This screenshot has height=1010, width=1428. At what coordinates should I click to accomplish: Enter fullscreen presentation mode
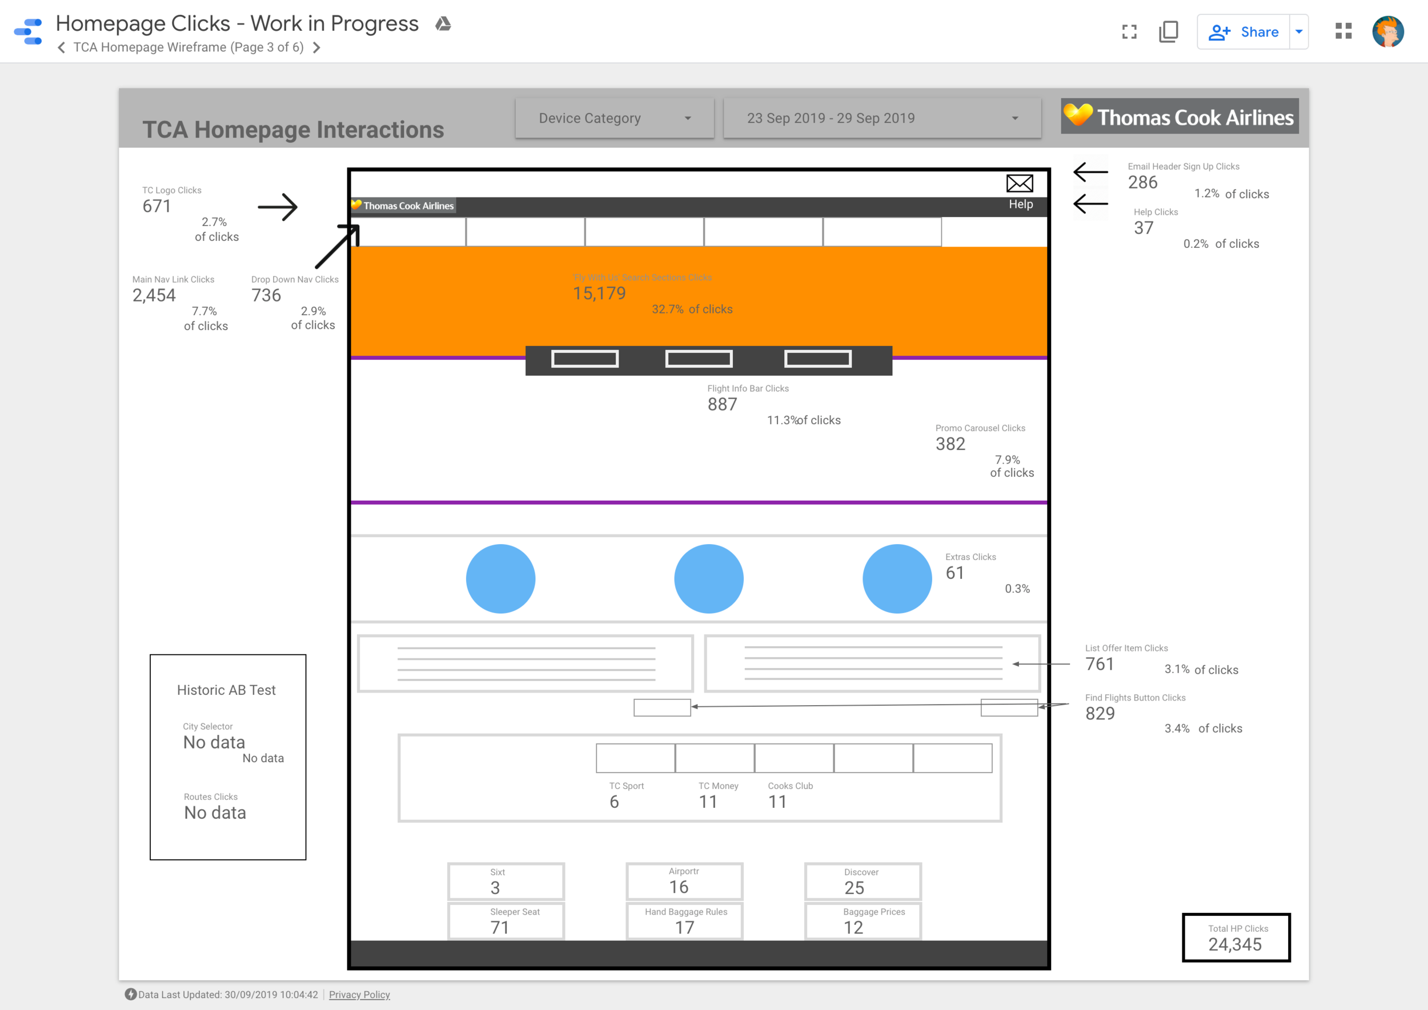(x=1129, y=32)
